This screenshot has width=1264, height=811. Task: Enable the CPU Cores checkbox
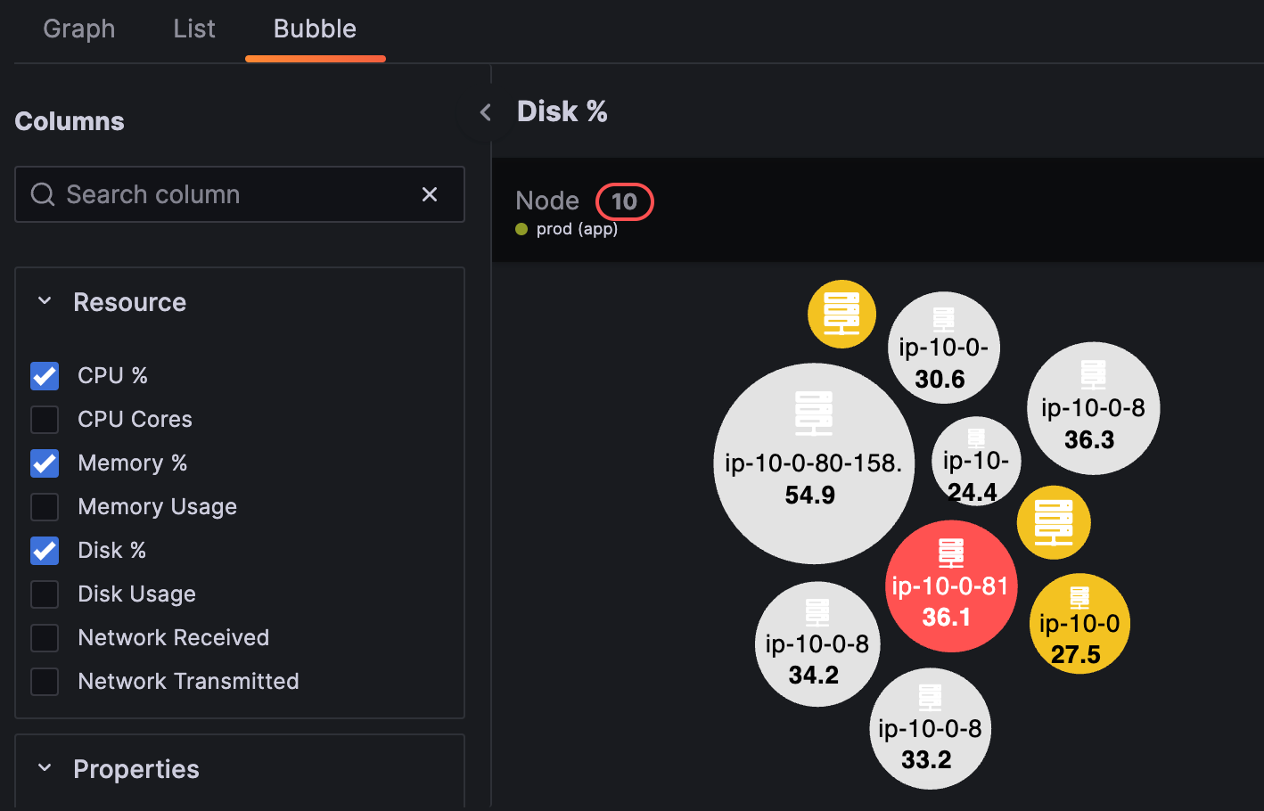45,420
